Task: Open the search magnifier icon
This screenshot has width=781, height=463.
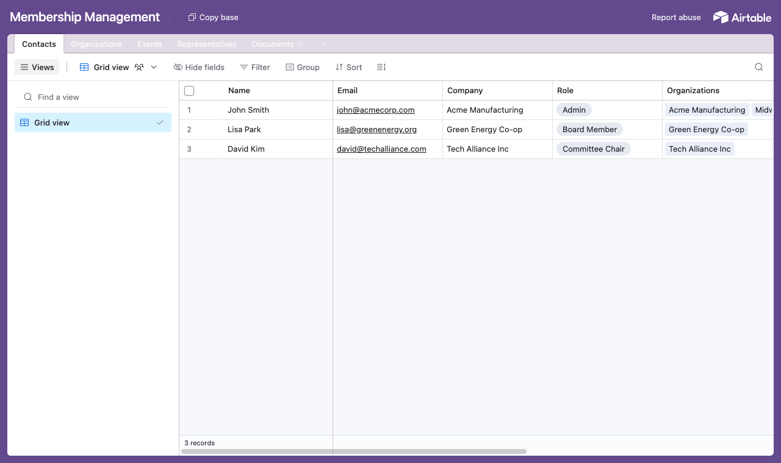Action: coord(759,67)
